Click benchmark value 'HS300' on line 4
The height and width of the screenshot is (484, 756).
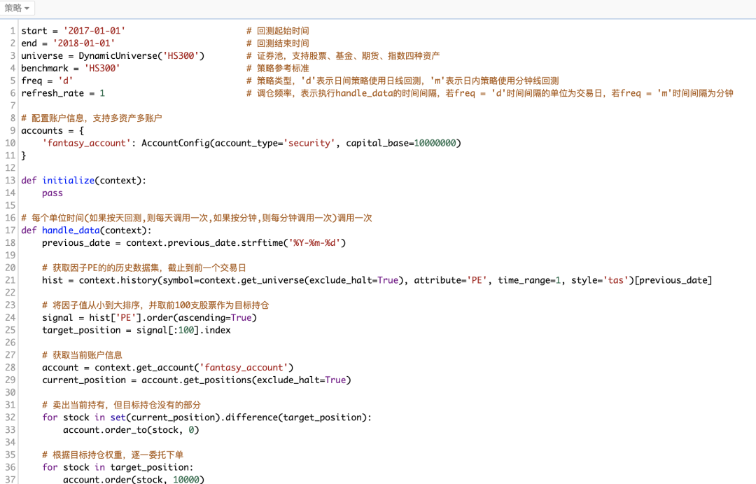(101, 69)
